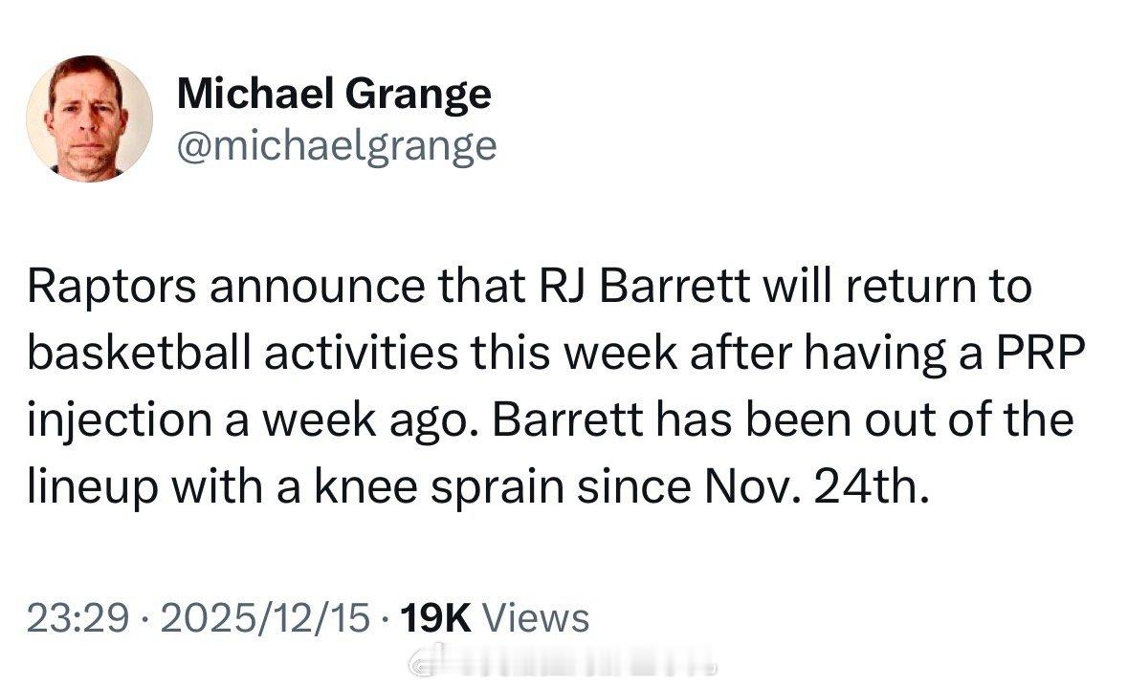The width and height of the screenshot is (1128, 688).
Task: Click the word 'injection' in tweet
Action: tap(121, 420)
